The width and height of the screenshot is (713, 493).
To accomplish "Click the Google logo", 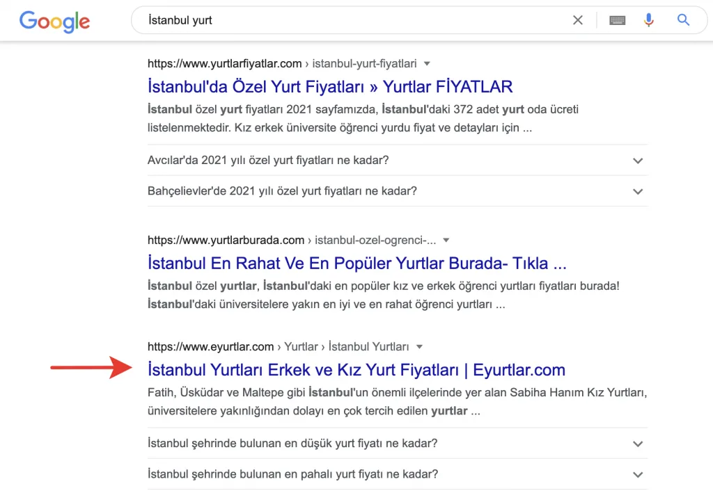I will coord(54,21).
